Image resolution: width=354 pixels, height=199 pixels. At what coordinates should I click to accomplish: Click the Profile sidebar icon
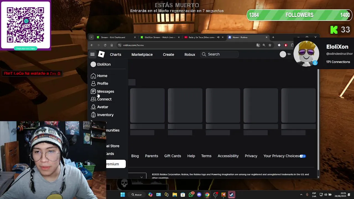click(93, 83)
